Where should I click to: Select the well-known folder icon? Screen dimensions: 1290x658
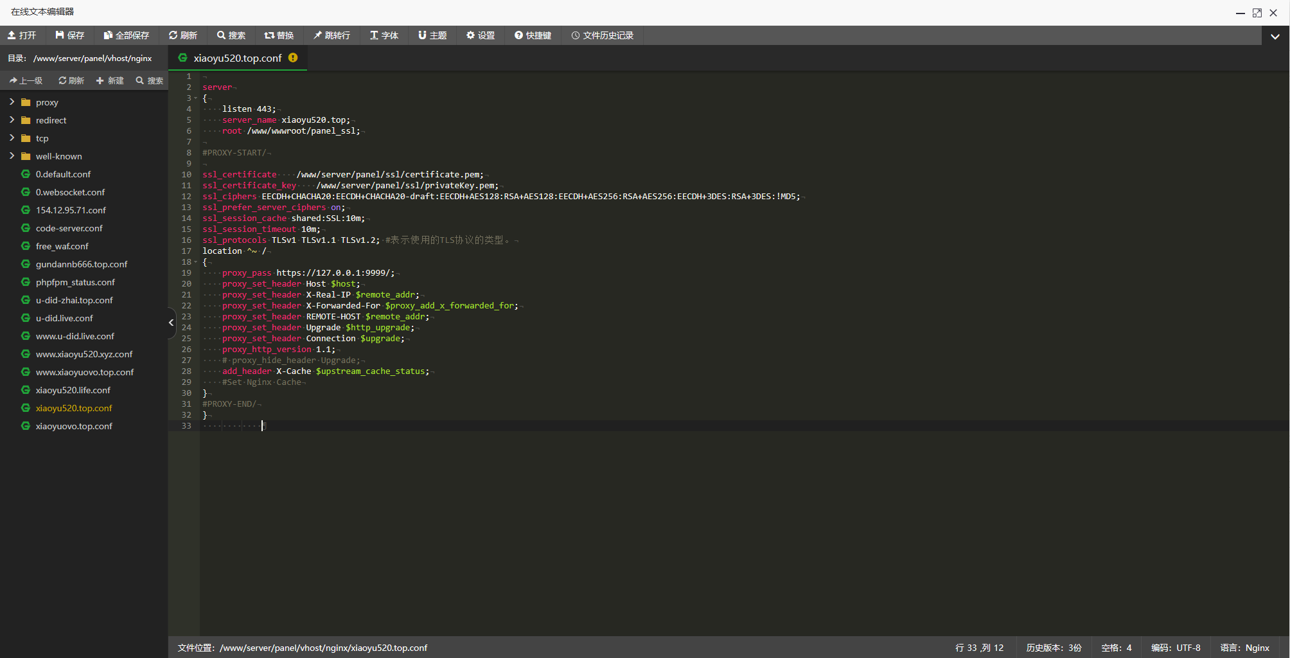[x=26, y=156]
